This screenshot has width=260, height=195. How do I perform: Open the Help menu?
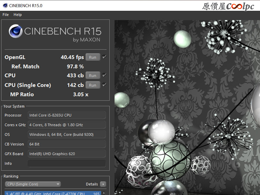click(18, 15)
